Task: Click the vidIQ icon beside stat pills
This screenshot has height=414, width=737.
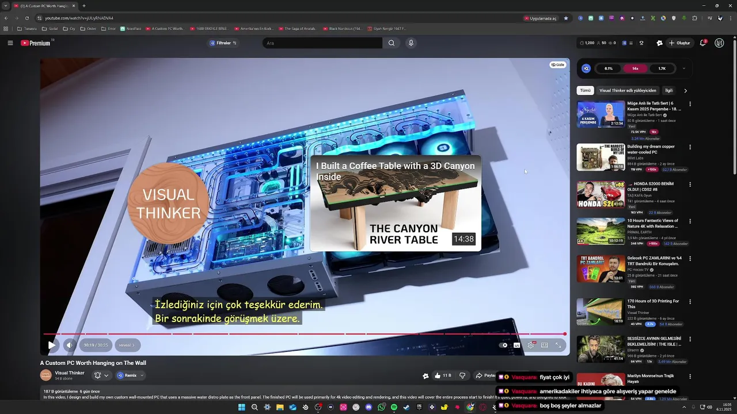Action: tap(586, 68)
